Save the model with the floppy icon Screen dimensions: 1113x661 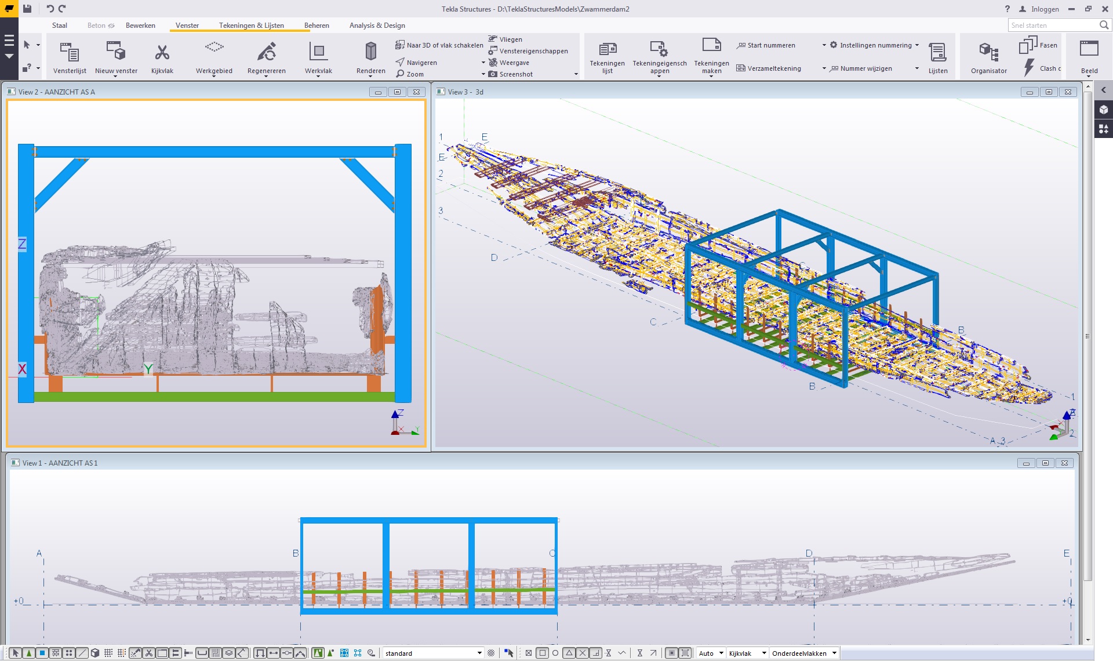[27, 9]
